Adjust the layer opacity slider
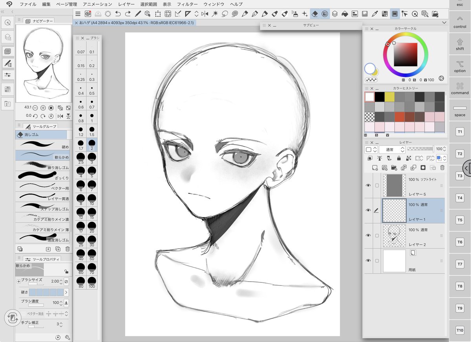The height and width of the screenshot is (342, 471). point(420,149)
